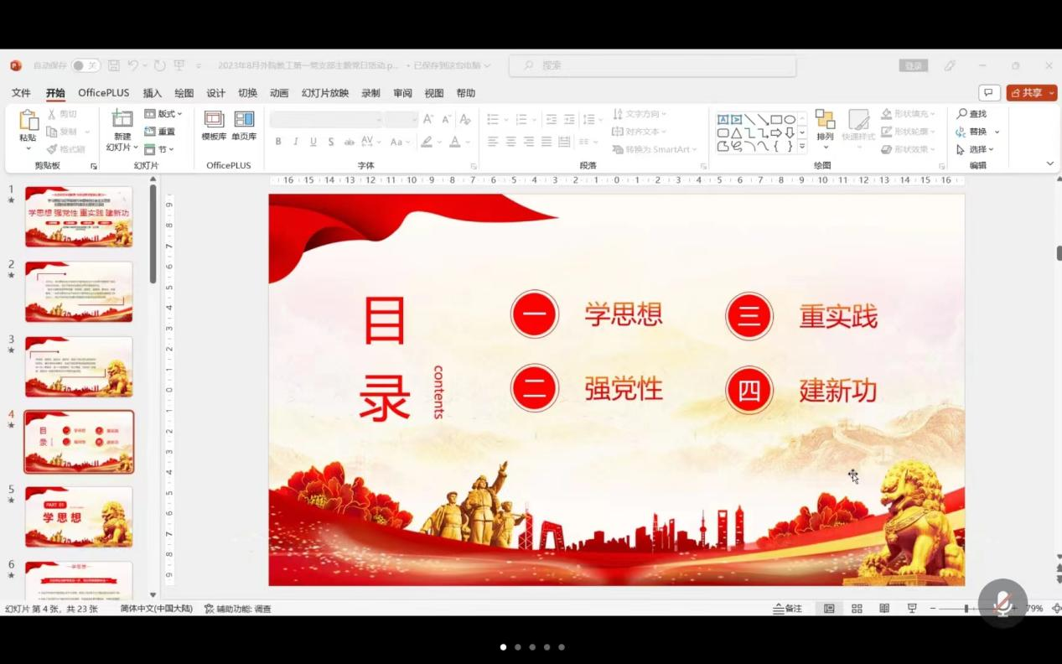
Task: Expand the Select (选择) dropdown
Action: click(x=976, y=149)
